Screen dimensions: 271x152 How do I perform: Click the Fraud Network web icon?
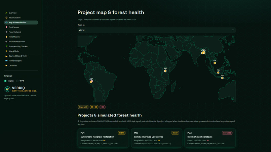click(x=6, y=32)
